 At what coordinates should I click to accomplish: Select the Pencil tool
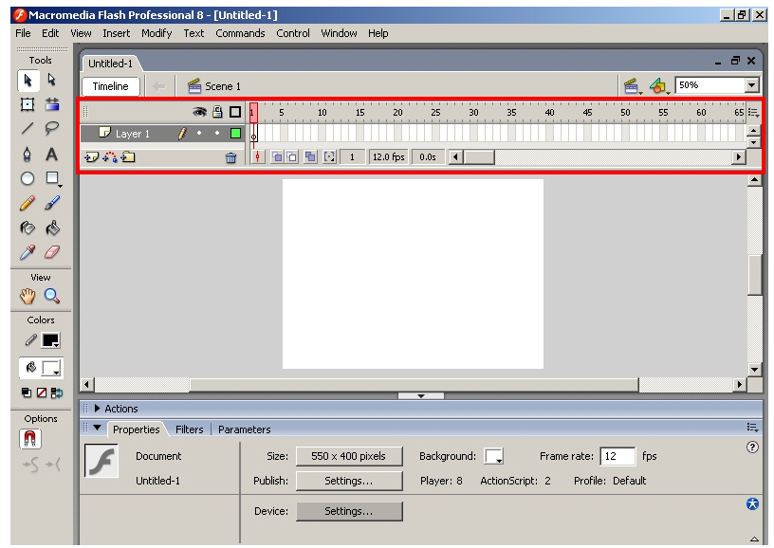28,203
